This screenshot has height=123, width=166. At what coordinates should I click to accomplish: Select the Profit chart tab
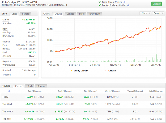click(82, 14)
